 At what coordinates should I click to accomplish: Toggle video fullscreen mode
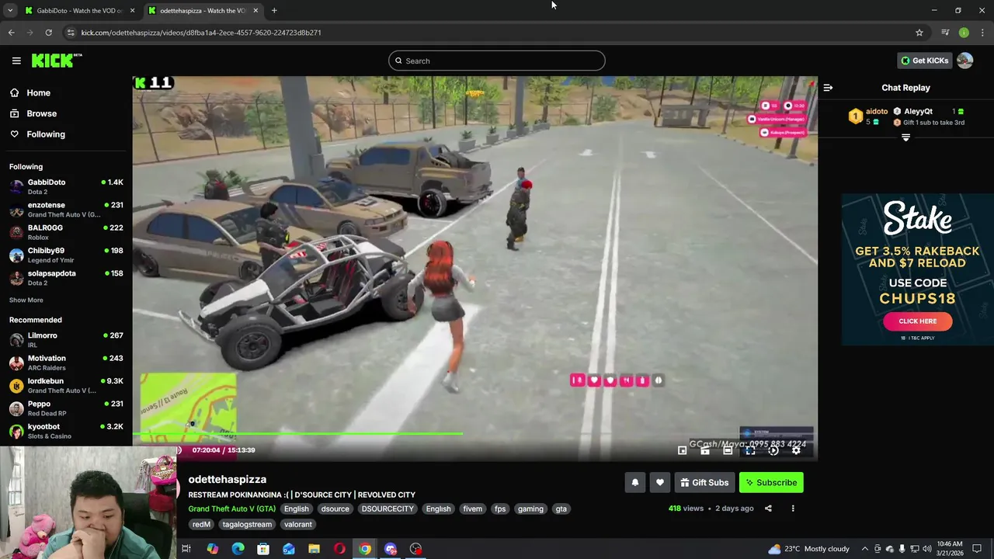[x=750, y=450]
